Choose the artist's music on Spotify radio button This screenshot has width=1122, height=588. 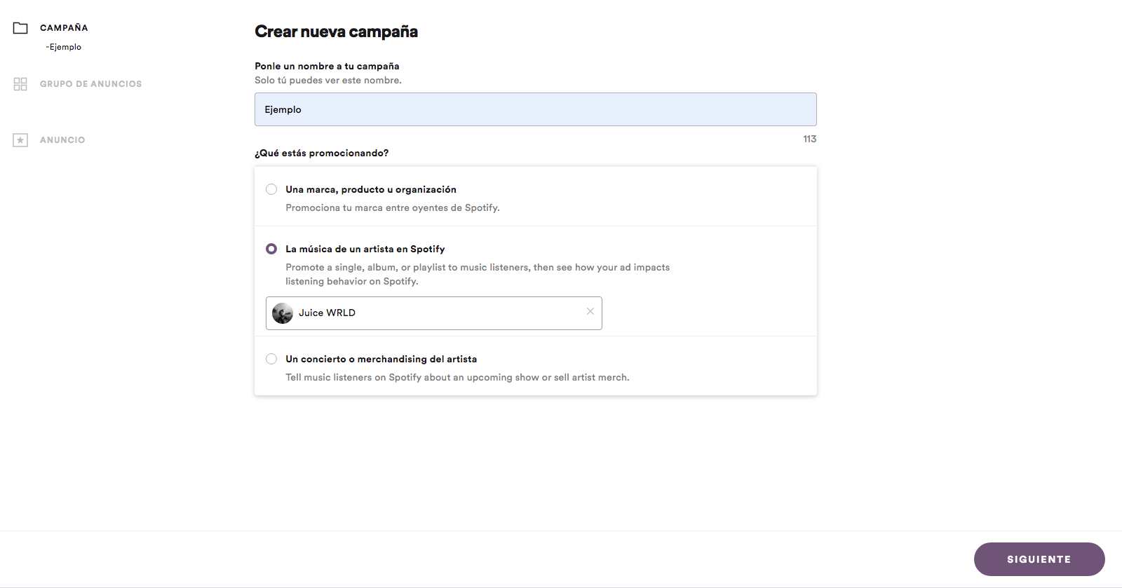pyautogui.click(x=271, y=249)
